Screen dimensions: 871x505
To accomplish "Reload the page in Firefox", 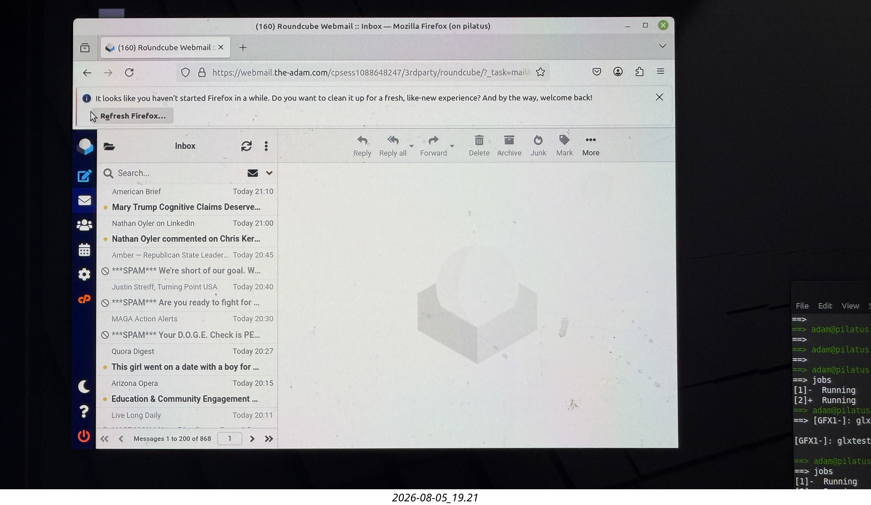I will pos(129,73).
